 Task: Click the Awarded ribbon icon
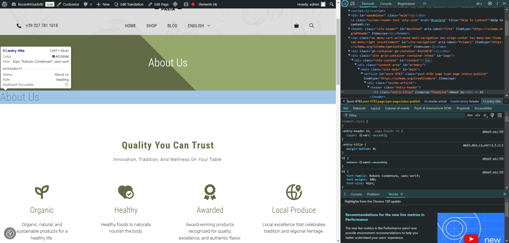point(210,192)
